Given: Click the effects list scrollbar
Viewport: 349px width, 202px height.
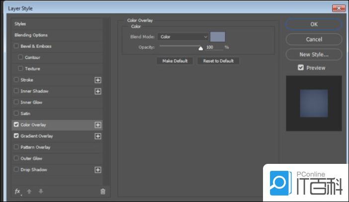Looking at the screenshot, I should point(107,102).
